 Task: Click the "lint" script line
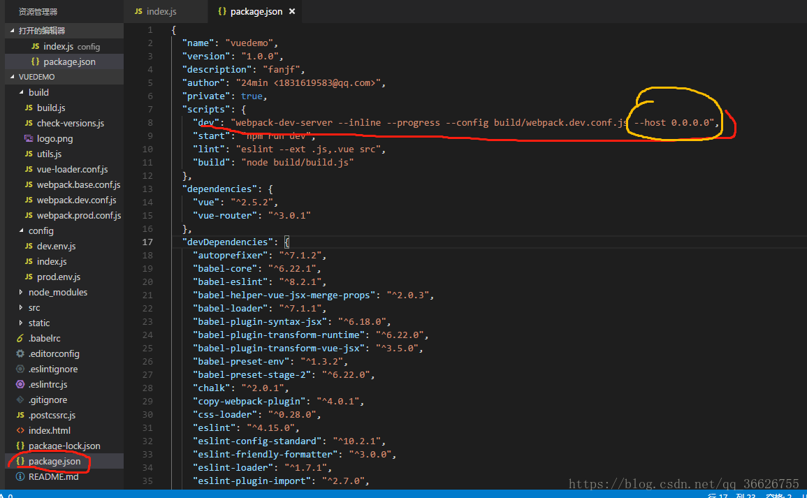coord(289,149)
